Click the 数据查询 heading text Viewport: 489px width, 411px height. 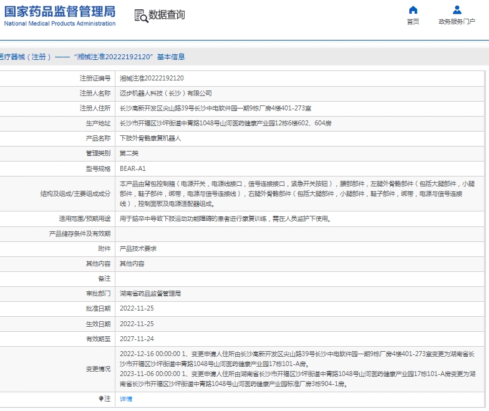pyautogui.click(x=167, y=15)
